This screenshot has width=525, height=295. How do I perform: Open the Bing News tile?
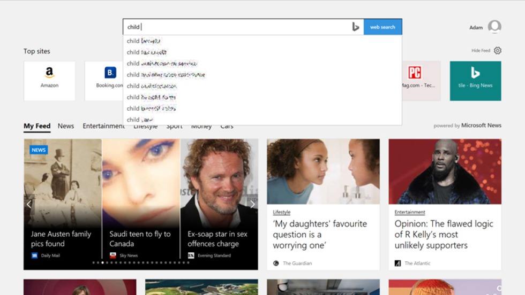click(475, 81)
